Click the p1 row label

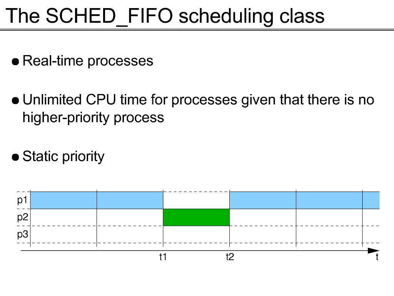point(23,200)
